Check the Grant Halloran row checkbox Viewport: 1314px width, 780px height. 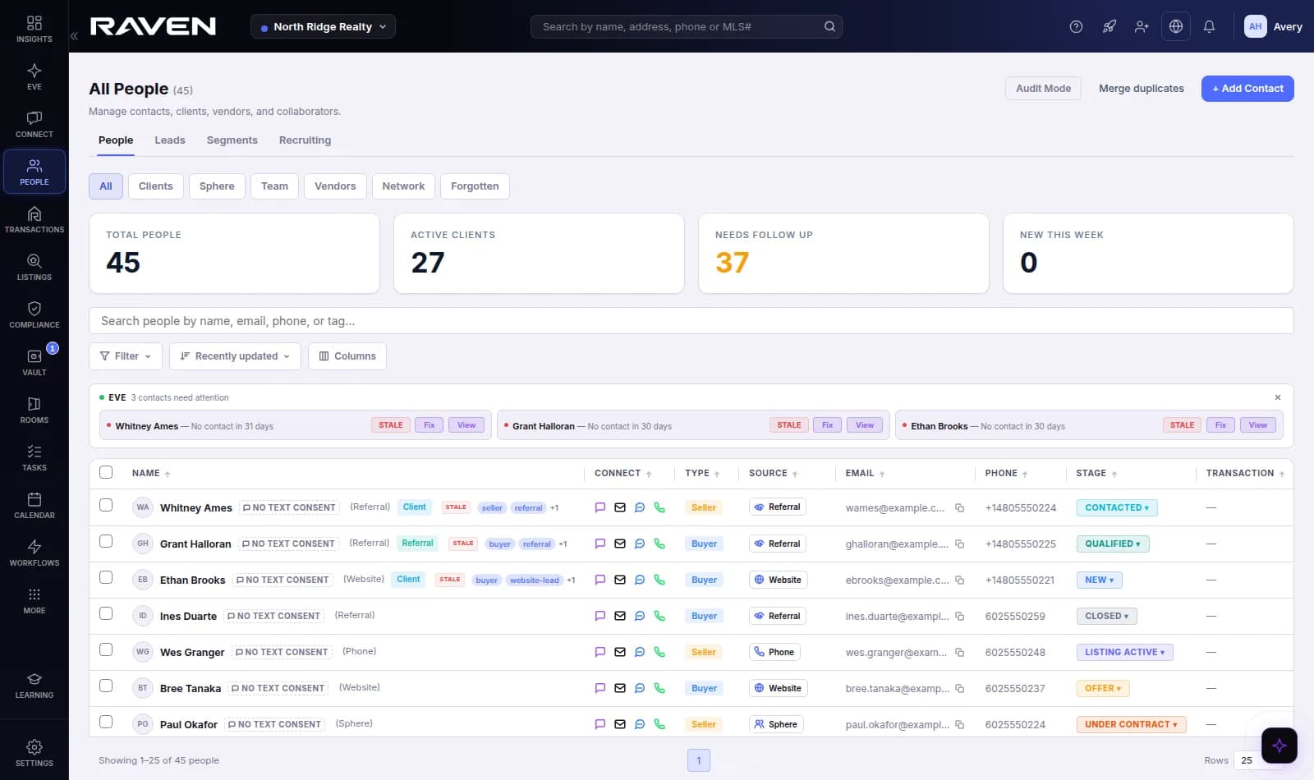point(106,541)
